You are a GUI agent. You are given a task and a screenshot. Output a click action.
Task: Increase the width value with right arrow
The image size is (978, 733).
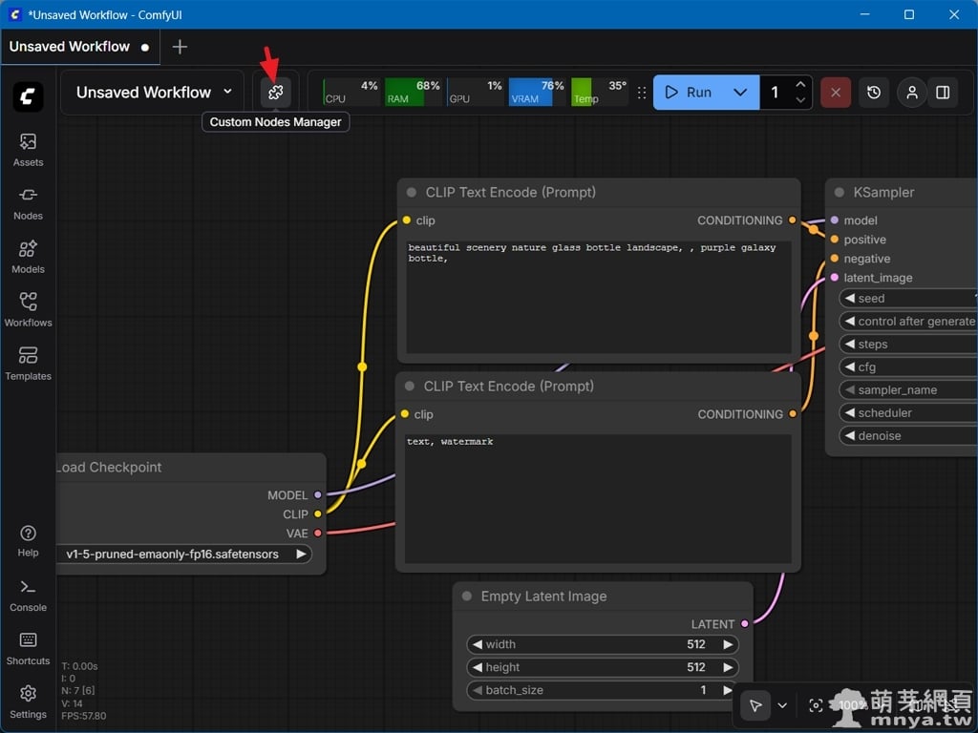point(728,644)
